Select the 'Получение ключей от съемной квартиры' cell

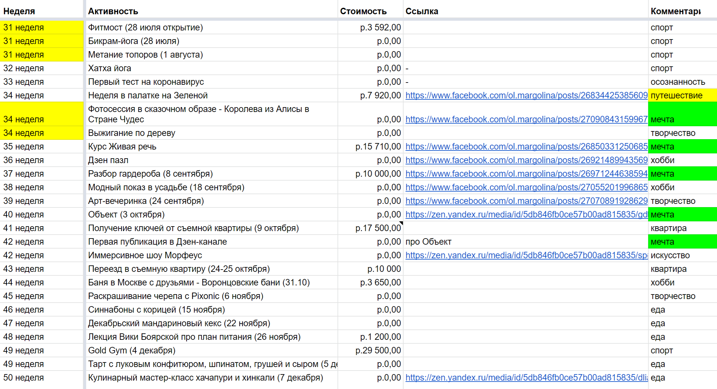point(212,228)
